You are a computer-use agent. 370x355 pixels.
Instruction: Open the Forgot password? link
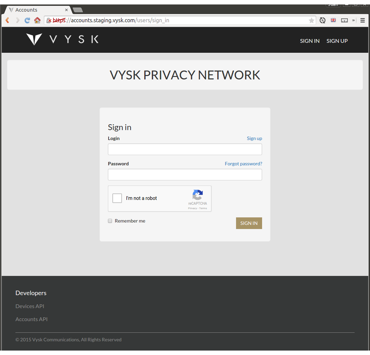[x=244, y=164]
